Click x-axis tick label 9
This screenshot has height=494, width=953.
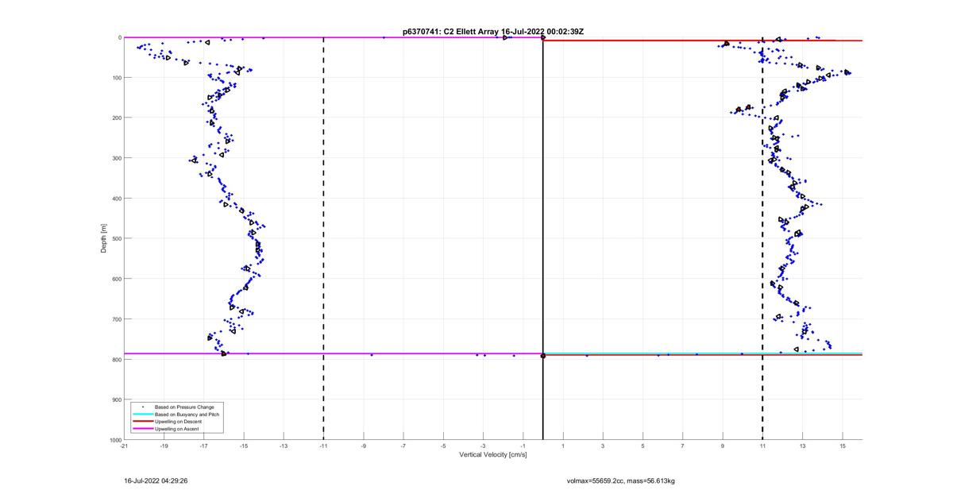[x=723, y=446]
